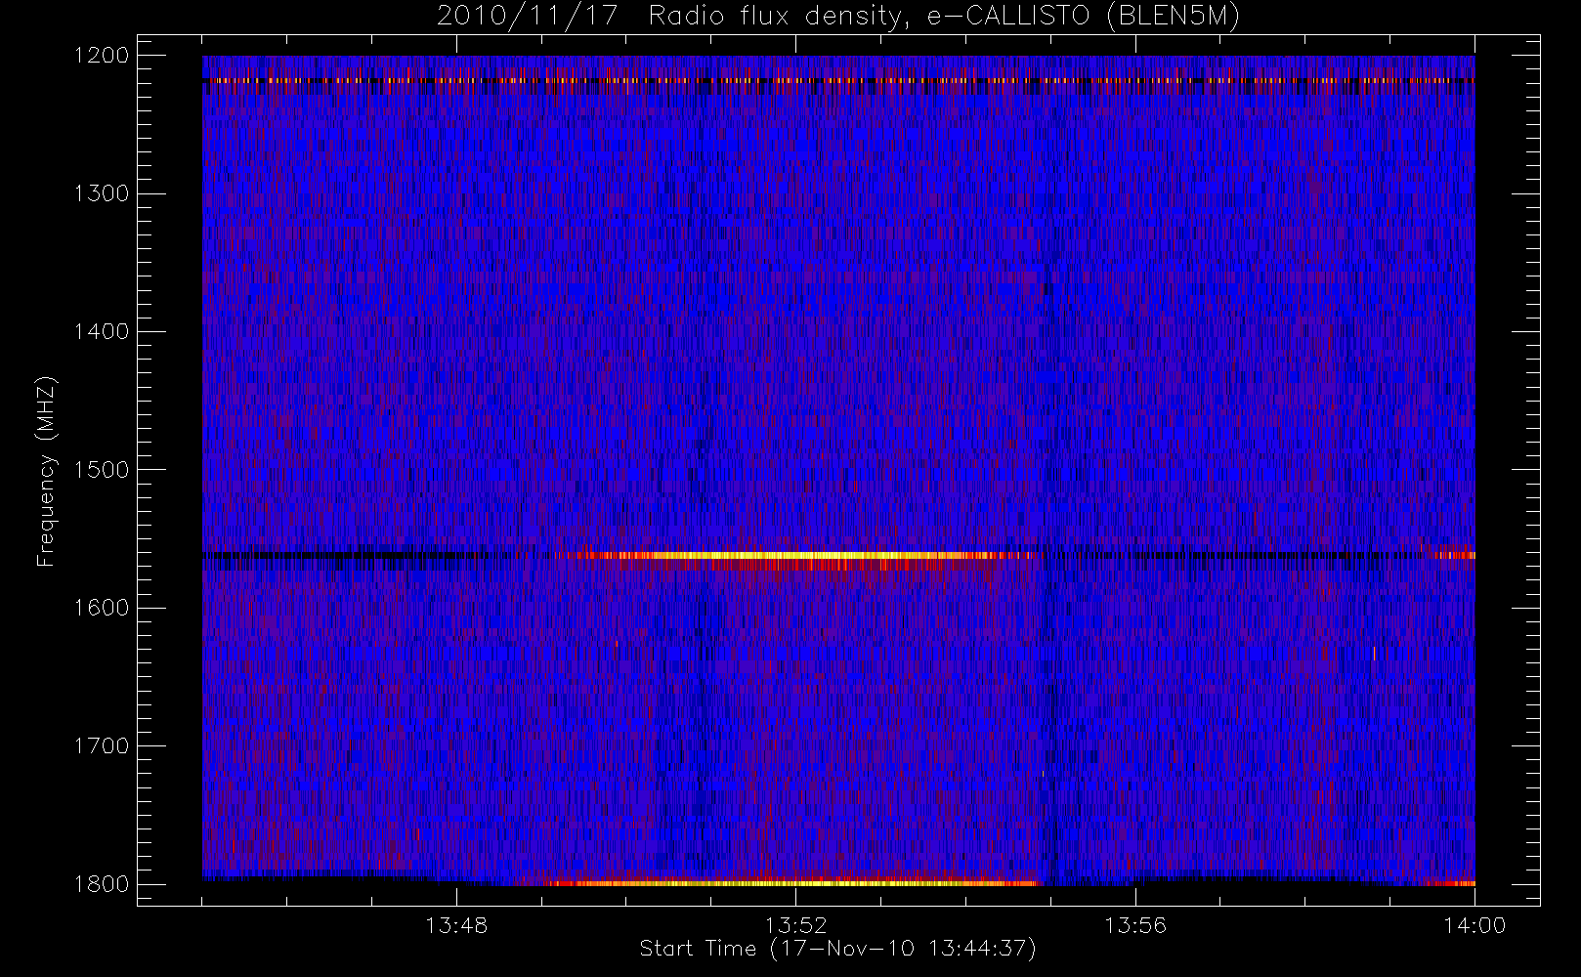Image resolution: width=1581 pixels, height=977 pixels.
Task: Click the 1200 frequency tick label
Action: click(x=102, y=56)
